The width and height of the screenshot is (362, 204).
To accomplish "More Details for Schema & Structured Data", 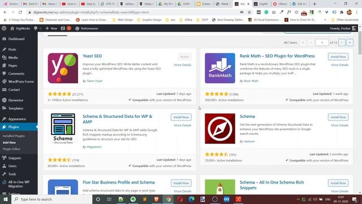I will (183, 125).
